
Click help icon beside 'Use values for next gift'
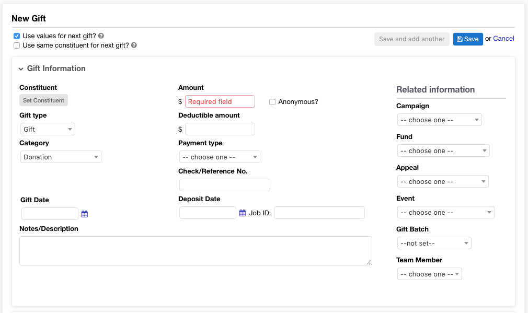click(101, 36)
